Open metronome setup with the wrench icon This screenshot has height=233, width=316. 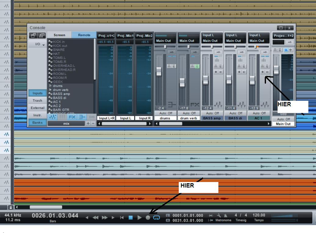(219, 216)
